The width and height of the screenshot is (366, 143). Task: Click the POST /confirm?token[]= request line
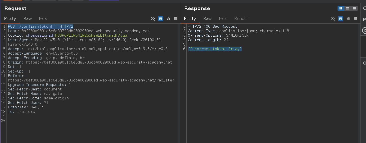(x=40, y=26)
